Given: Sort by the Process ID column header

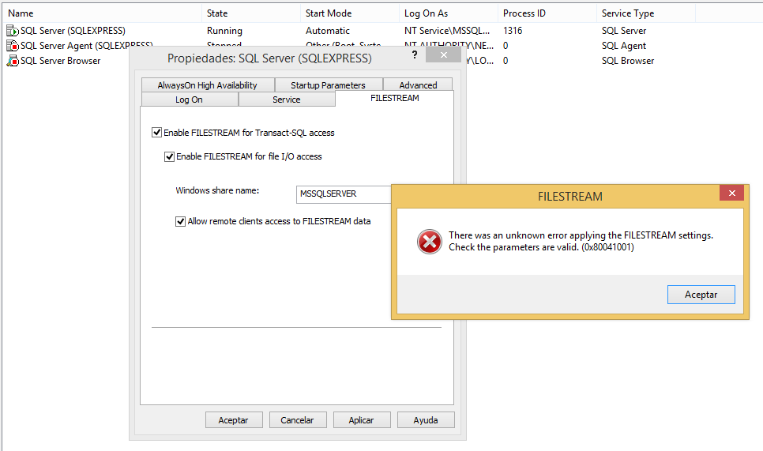Looking at the screenshot, I should 547,13.
